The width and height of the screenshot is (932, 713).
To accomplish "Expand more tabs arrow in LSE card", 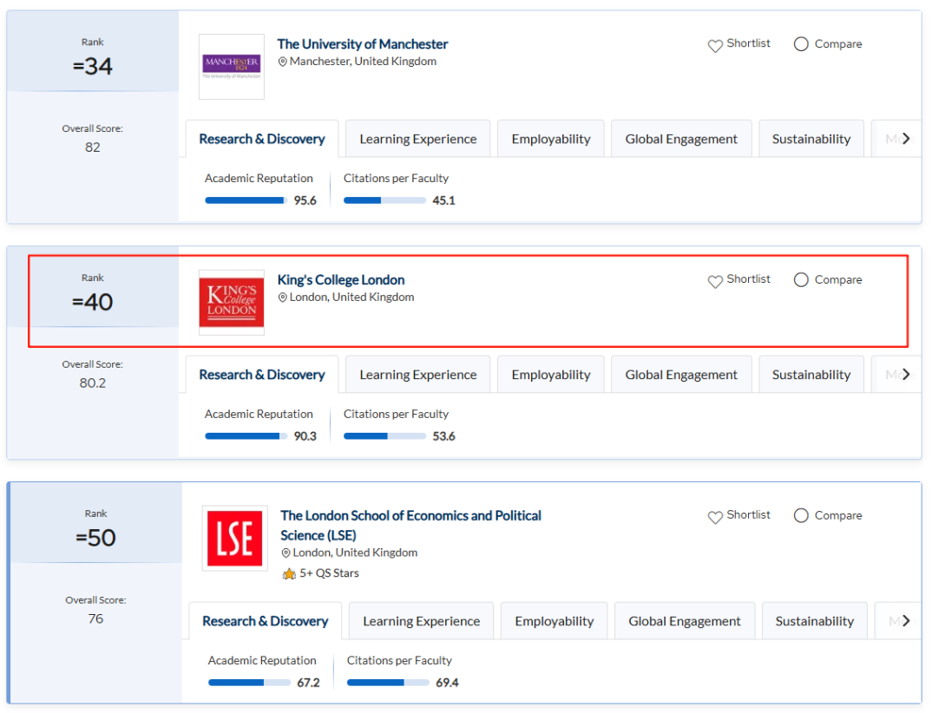I will pyautogui.click(x=905, y=621).
